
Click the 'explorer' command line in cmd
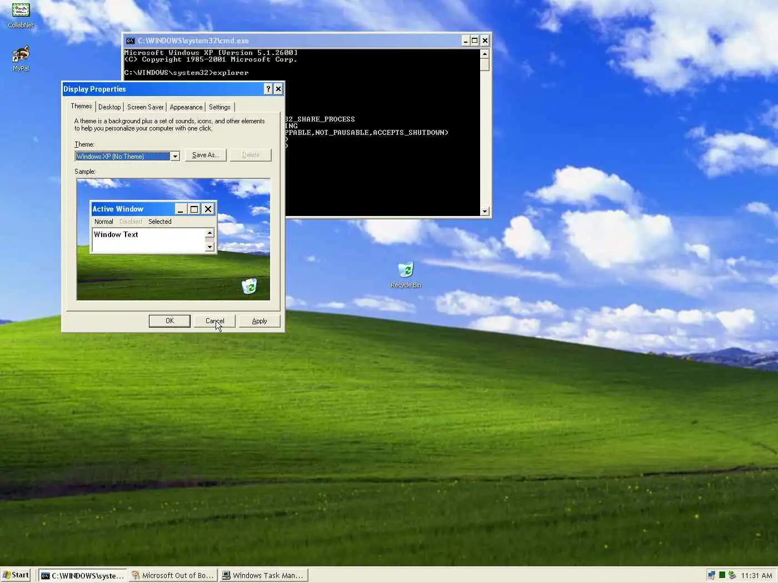186,73
